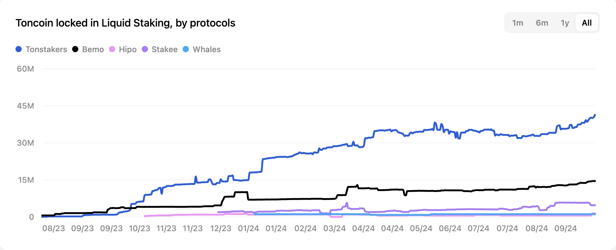Viewport: 616px width, 250px height.
Task: Click the Stakee legend label text
Action: tap(164, 49)
